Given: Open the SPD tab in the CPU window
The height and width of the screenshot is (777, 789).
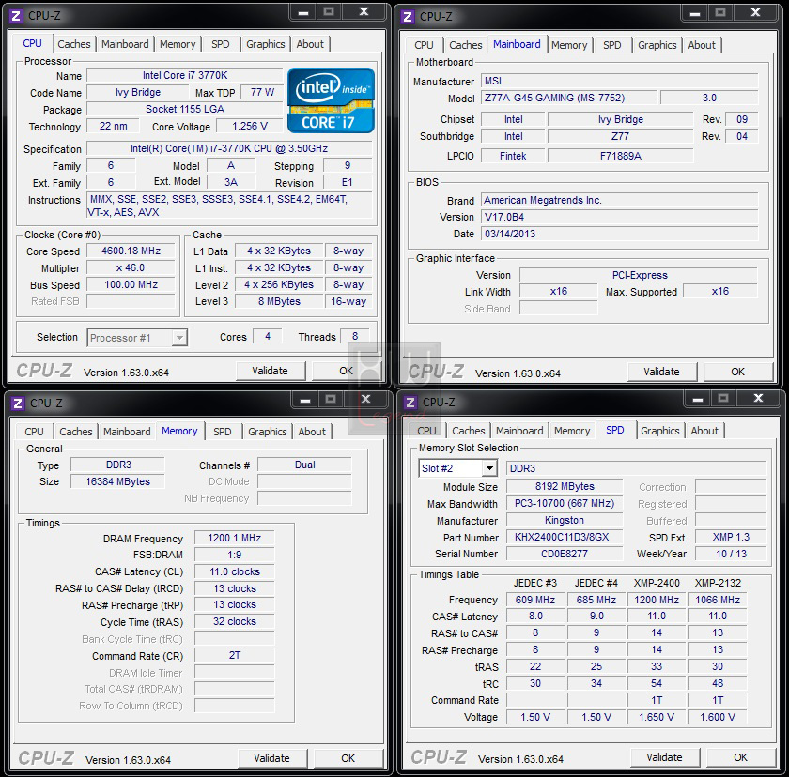Looking at the screenshot, I should pyautogui.click(x=221, y=44).
